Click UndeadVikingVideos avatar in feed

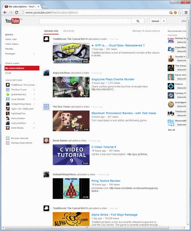tap(46, 174)
